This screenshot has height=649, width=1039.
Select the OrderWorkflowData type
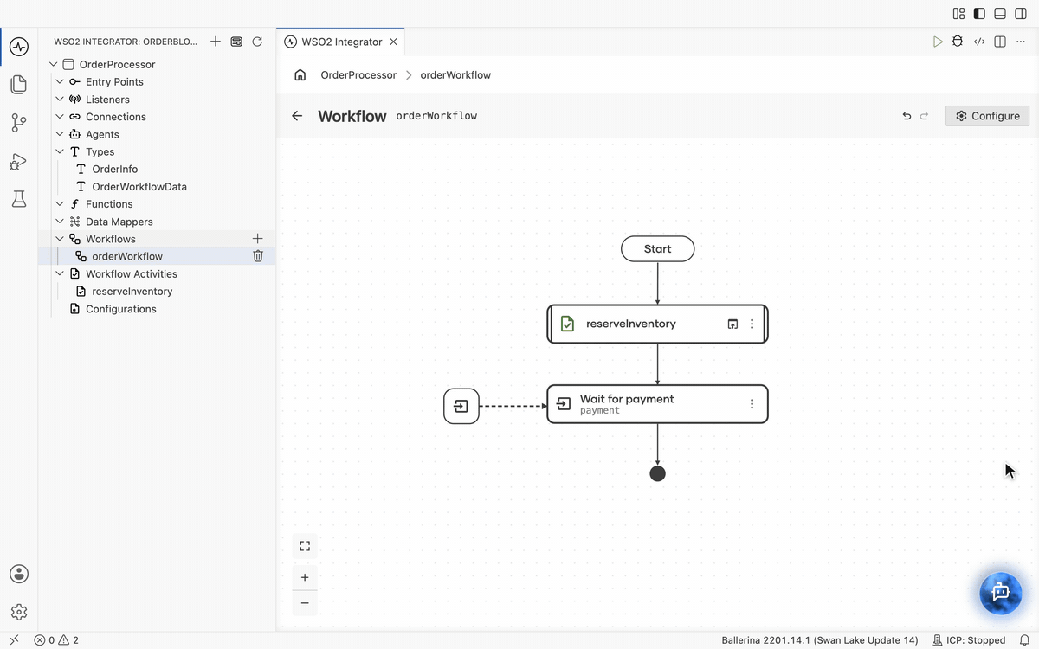pyautogui.click(x=139, y=186)
